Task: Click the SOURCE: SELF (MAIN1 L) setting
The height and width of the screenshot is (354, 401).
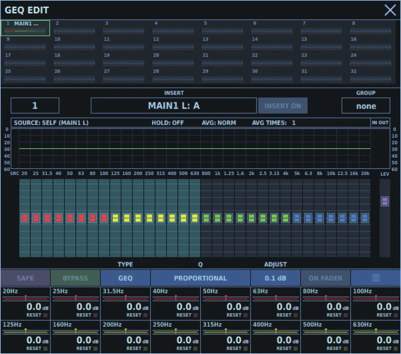Action: 51,123
